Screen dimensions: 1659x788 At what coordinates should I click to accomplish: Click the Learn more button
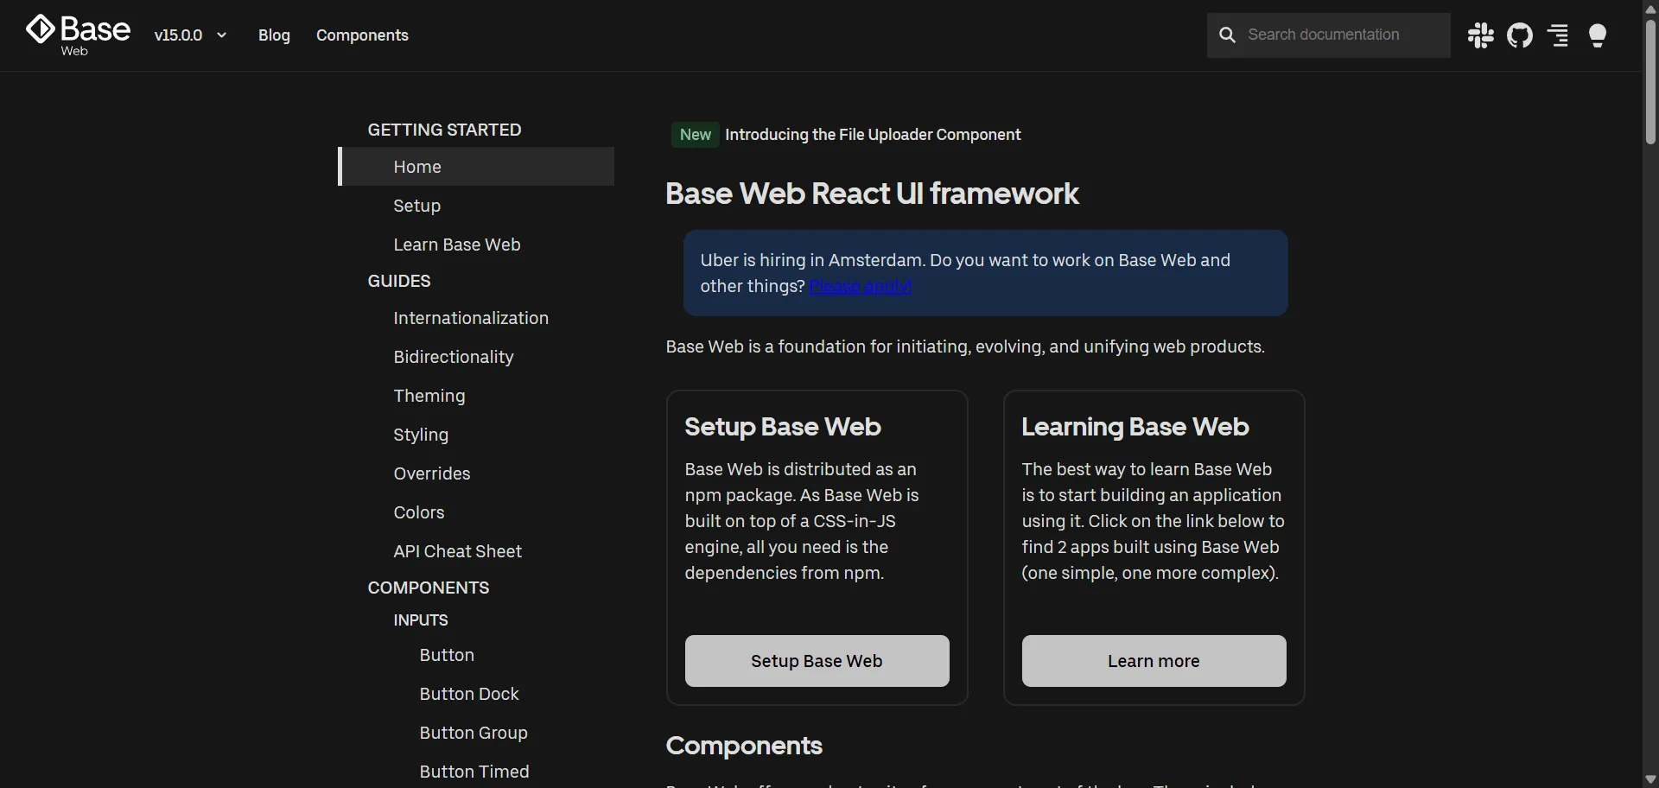click(x=1154, y=661)
